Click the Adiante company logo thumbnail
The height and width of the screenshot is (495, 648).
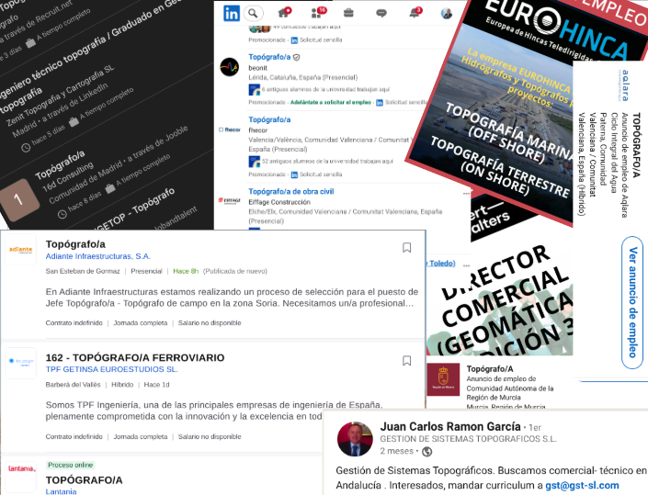[21, 250]
